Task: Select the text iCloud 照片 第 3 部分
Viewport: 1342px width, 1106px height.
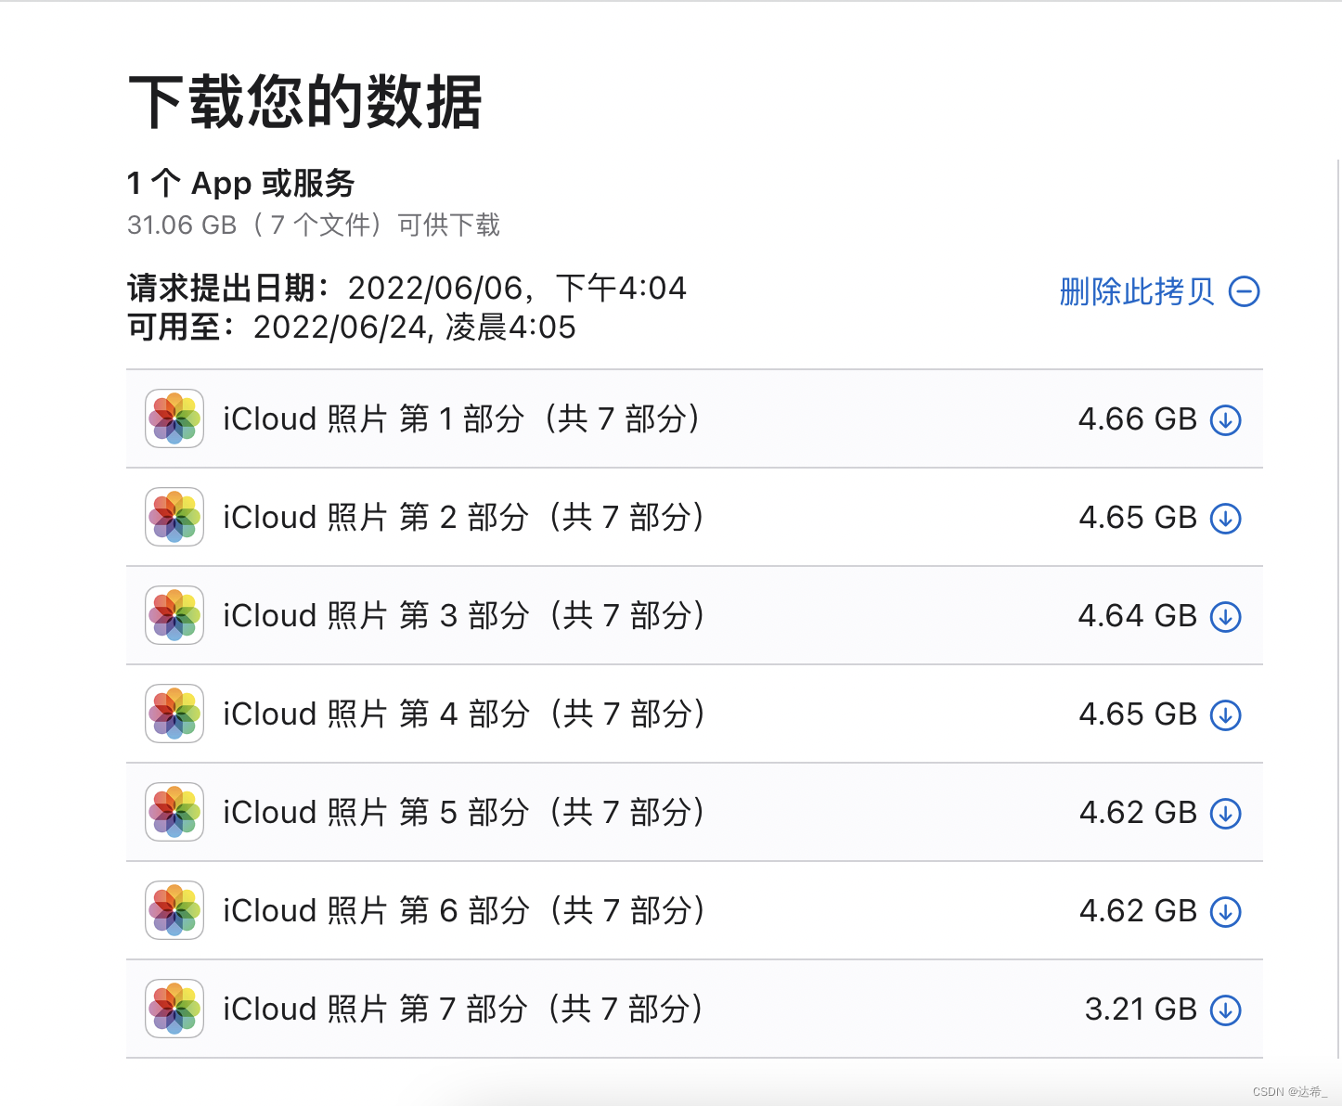Action: tap(376, 616)
